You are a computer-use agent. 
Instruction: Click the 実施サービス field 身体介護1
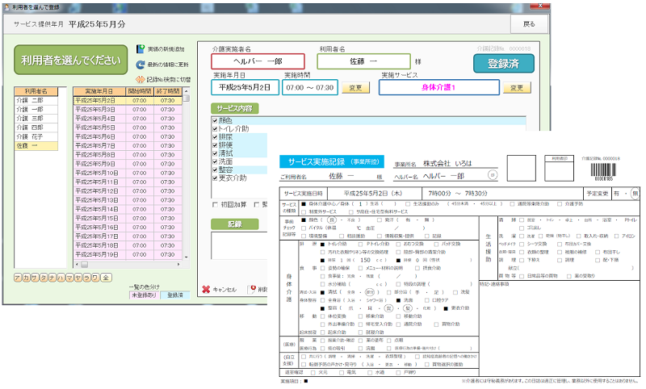pos(438,87)
